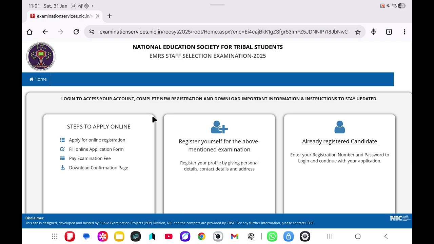
Task: Select 'Pay Examination Fee' text
Action: point(90,158)
